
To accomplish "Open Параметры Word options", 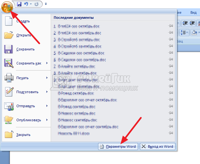I will pos(118,146).
